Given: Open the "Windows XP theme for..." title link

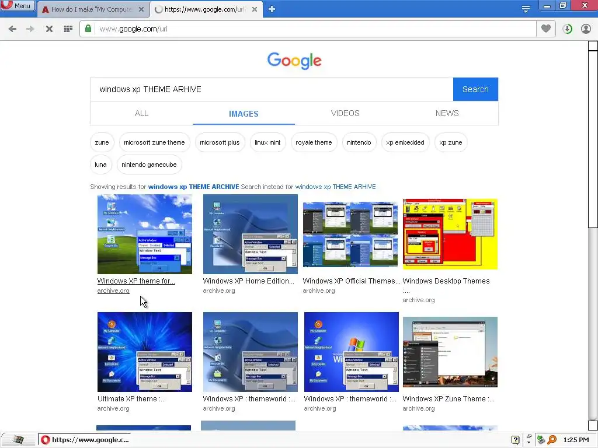Looking at the screenshot, I should tap(136, 281).
